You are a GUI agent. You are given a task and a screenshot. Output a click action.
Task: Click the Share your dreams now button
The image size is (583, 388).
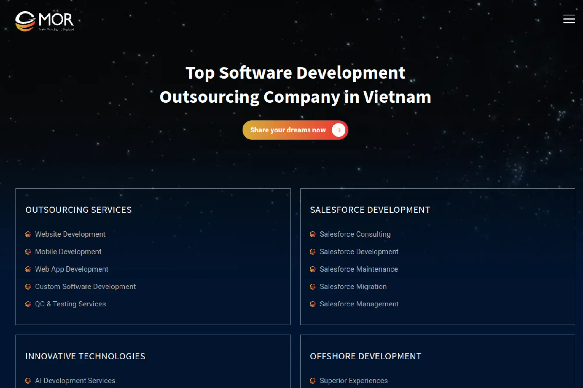pyautogui.click(x=295, y=130)
